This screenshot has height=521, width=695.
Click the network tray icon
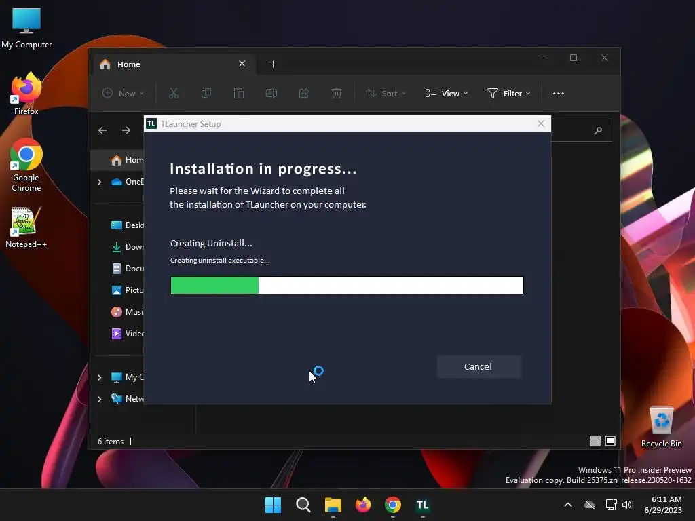tap(612, 505)
